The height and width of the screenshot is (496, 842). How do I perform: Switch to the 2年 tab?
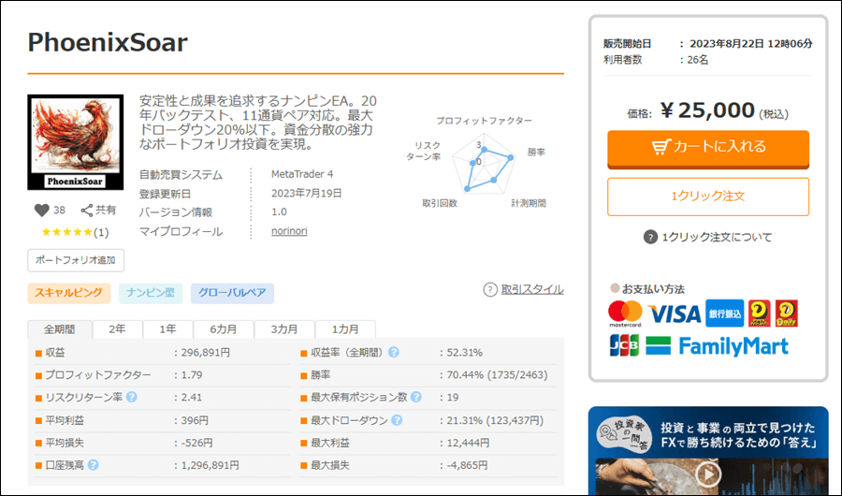pos(117,329)
